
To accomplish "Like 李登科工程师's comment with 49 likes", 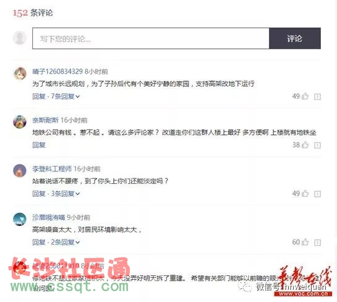I will [x=305, y=193].
